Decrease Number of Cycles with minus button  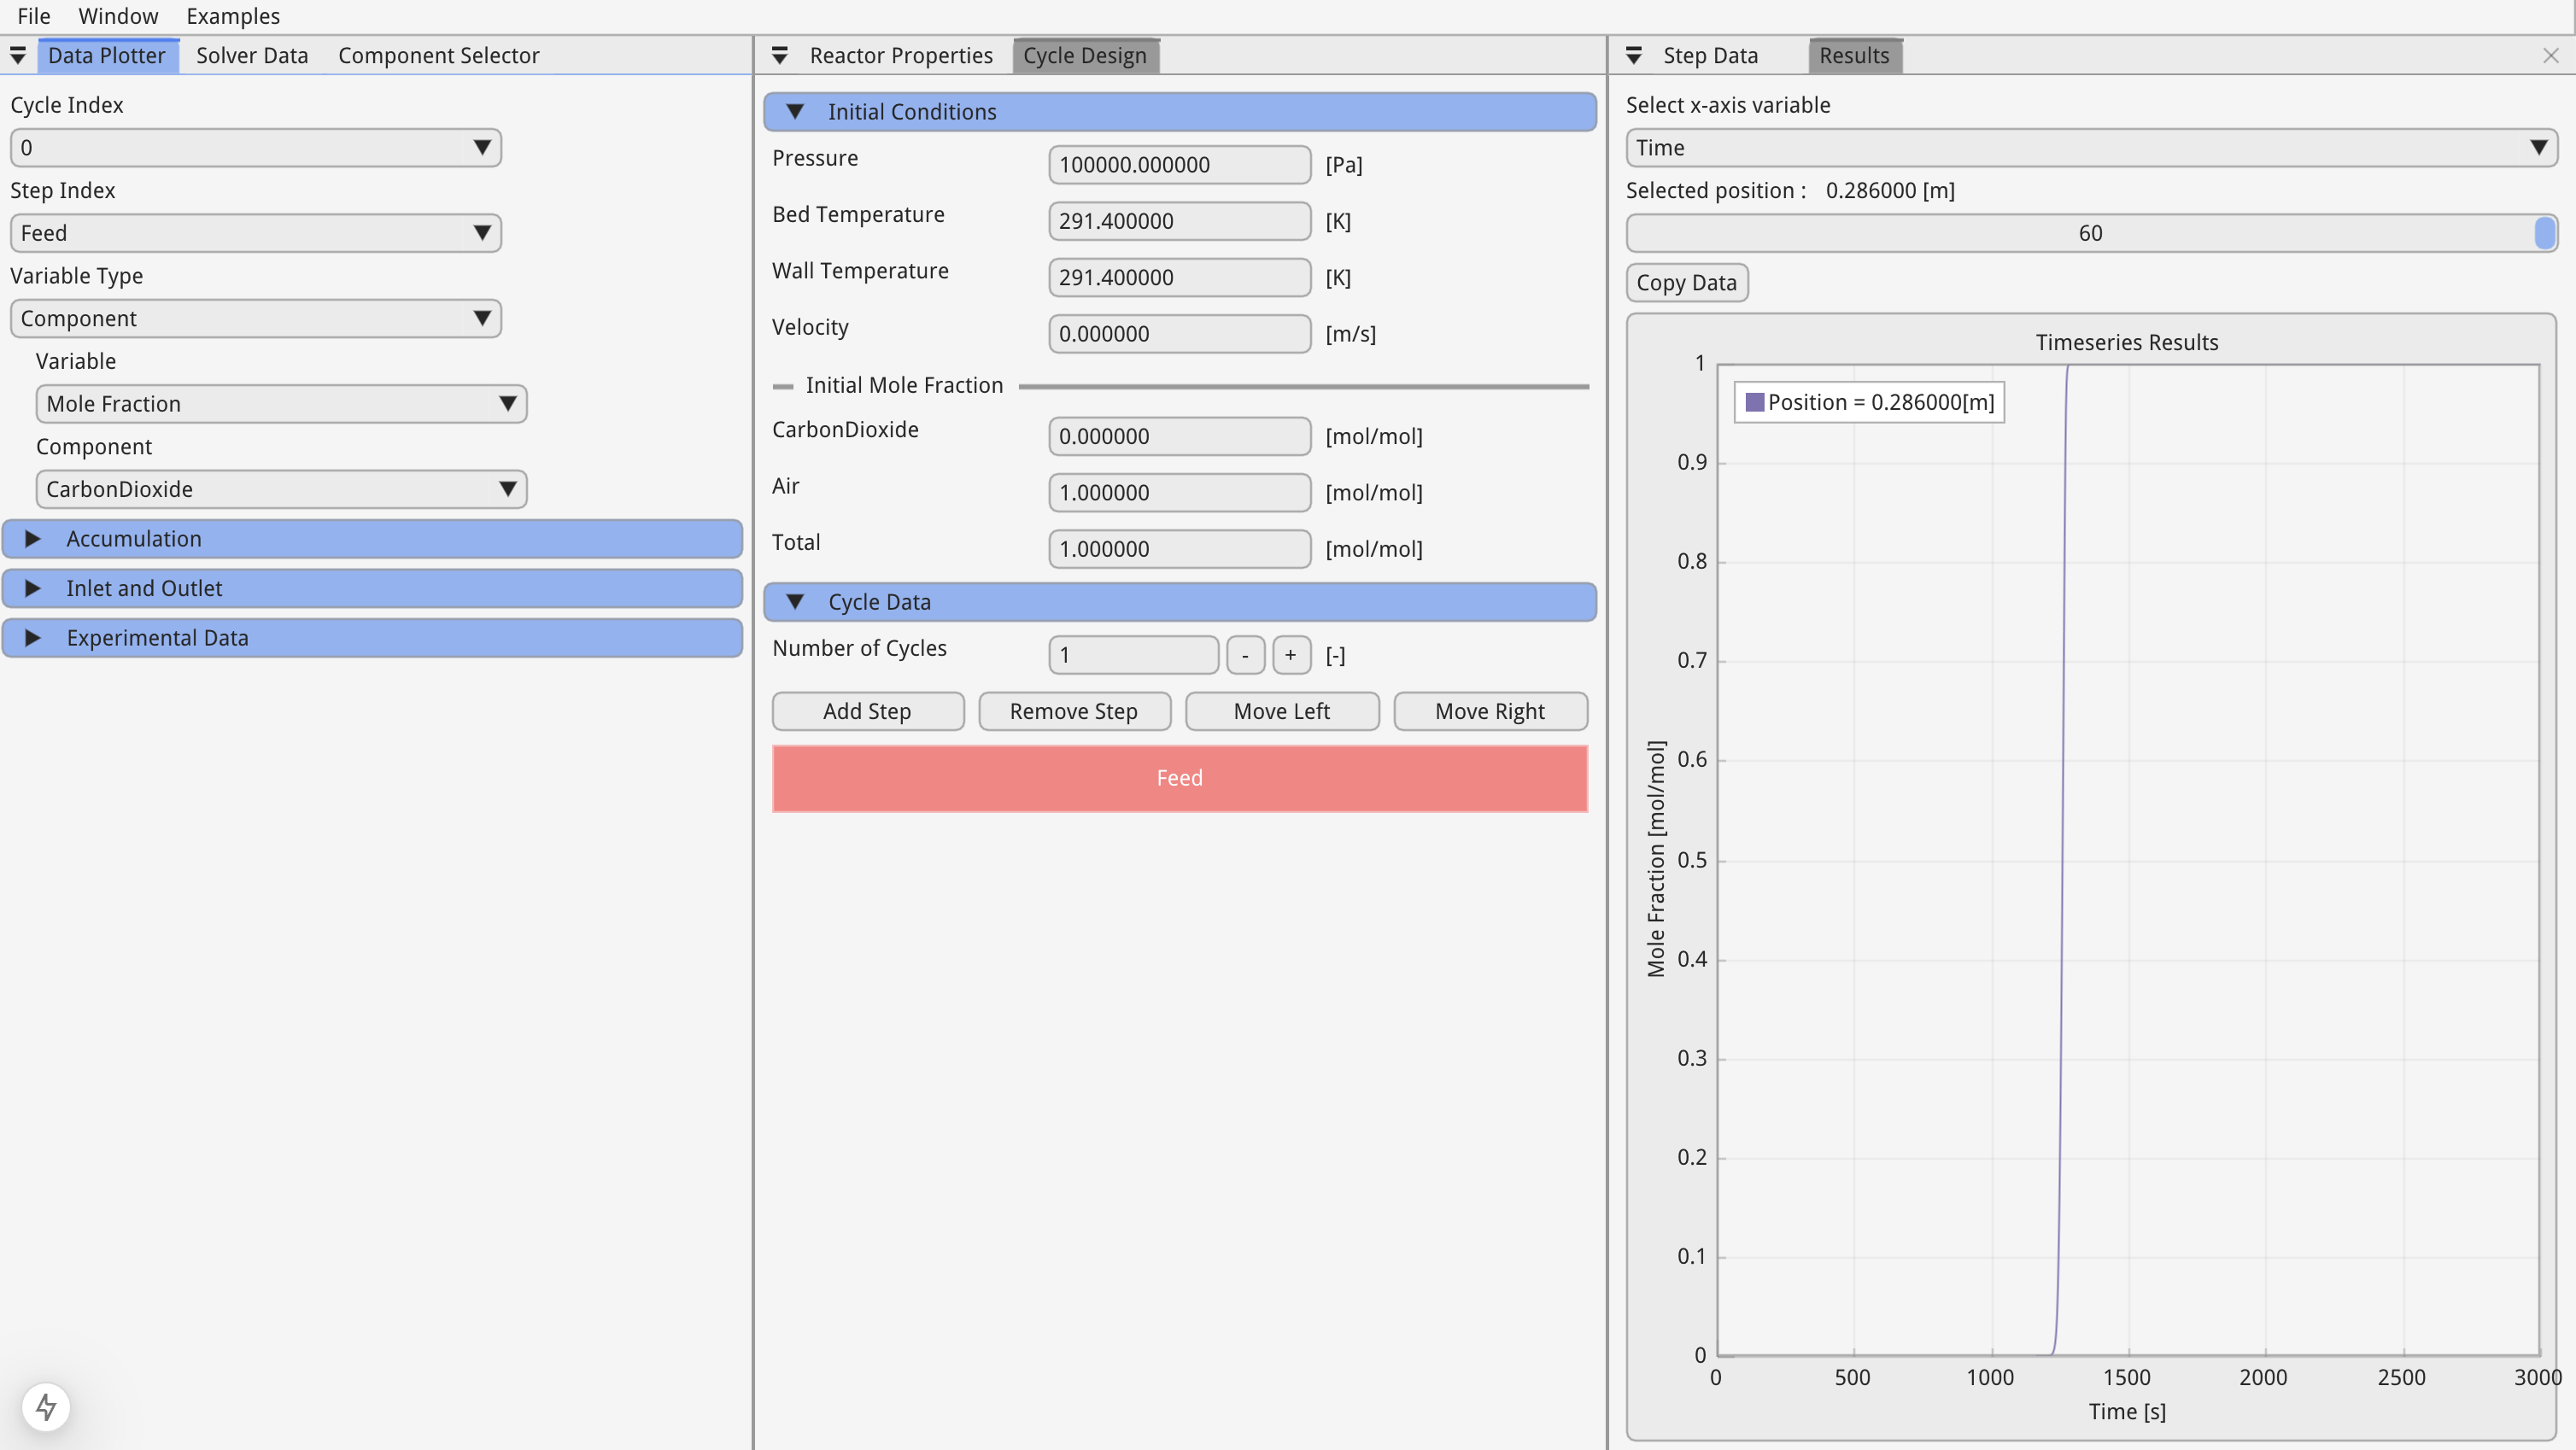(1245, 655)
